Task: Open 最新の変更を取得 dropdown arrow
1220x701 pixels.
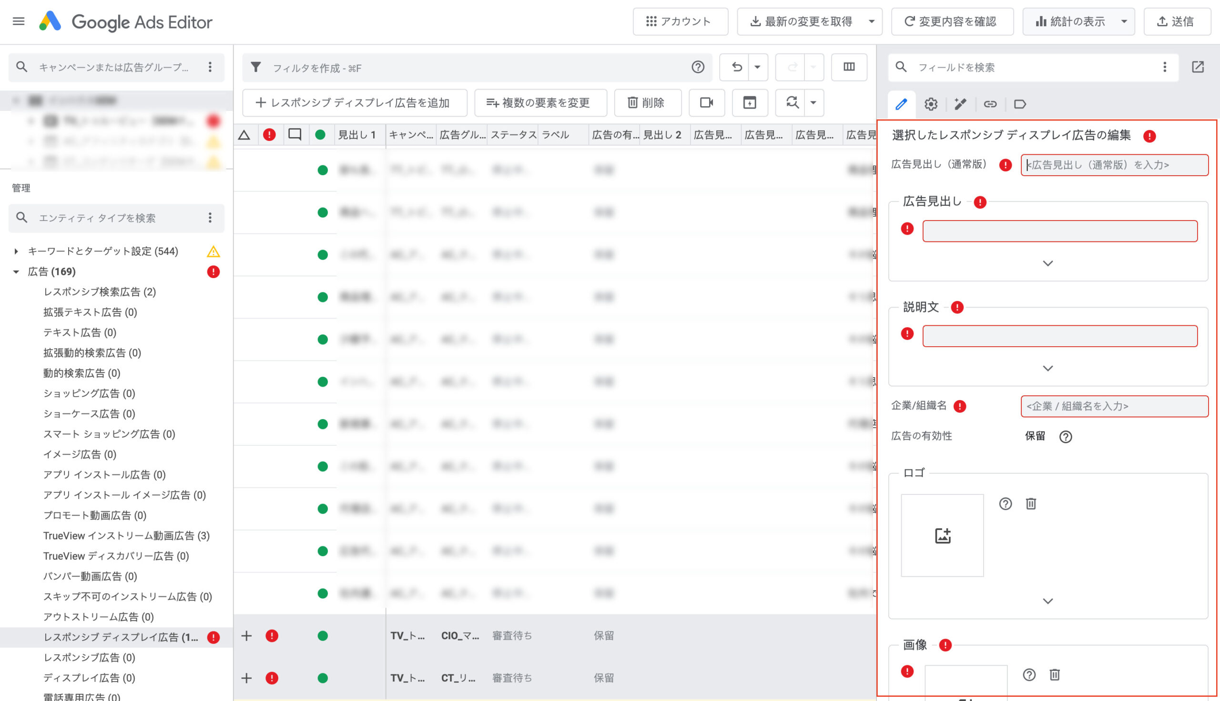Action: [871, 21]
